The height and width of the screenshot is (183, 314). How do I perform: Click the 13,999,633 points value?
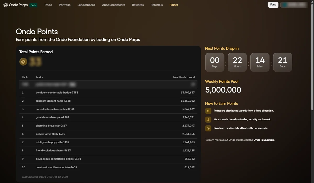click(x=188, y=93)
